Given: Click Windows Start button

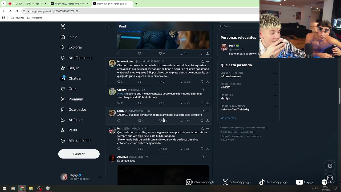Looking at the screenshot, I should coord(4,189).
